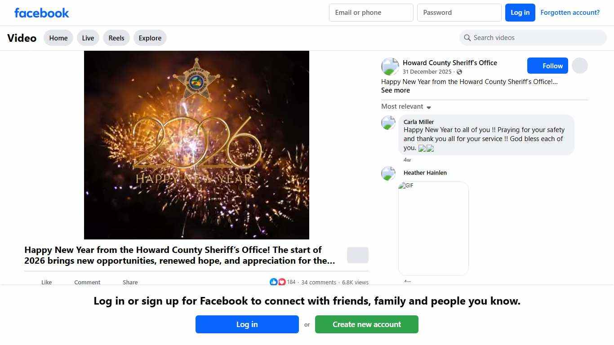Click the Create new account button
The image size is (614, 345).
coord(367,324)
